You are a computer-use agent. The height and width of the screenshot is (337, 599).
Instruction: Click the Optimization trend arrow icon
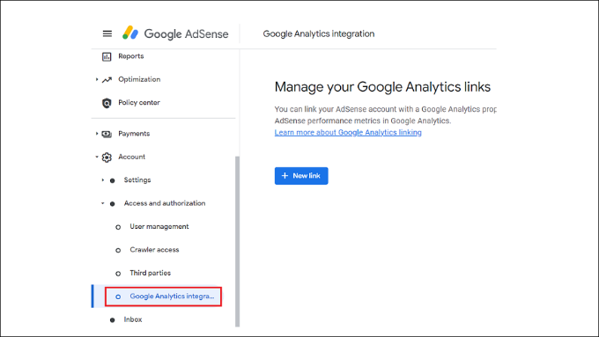point(107,80)
